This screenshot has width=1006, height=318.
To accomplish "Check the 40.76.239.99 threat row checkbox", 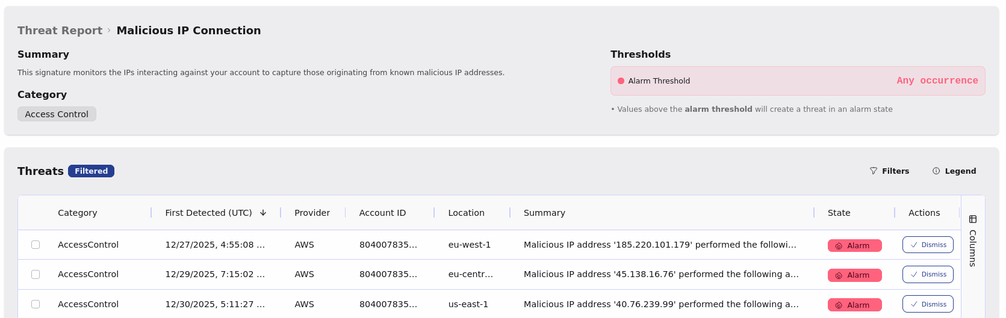I will tap(36, 304).
